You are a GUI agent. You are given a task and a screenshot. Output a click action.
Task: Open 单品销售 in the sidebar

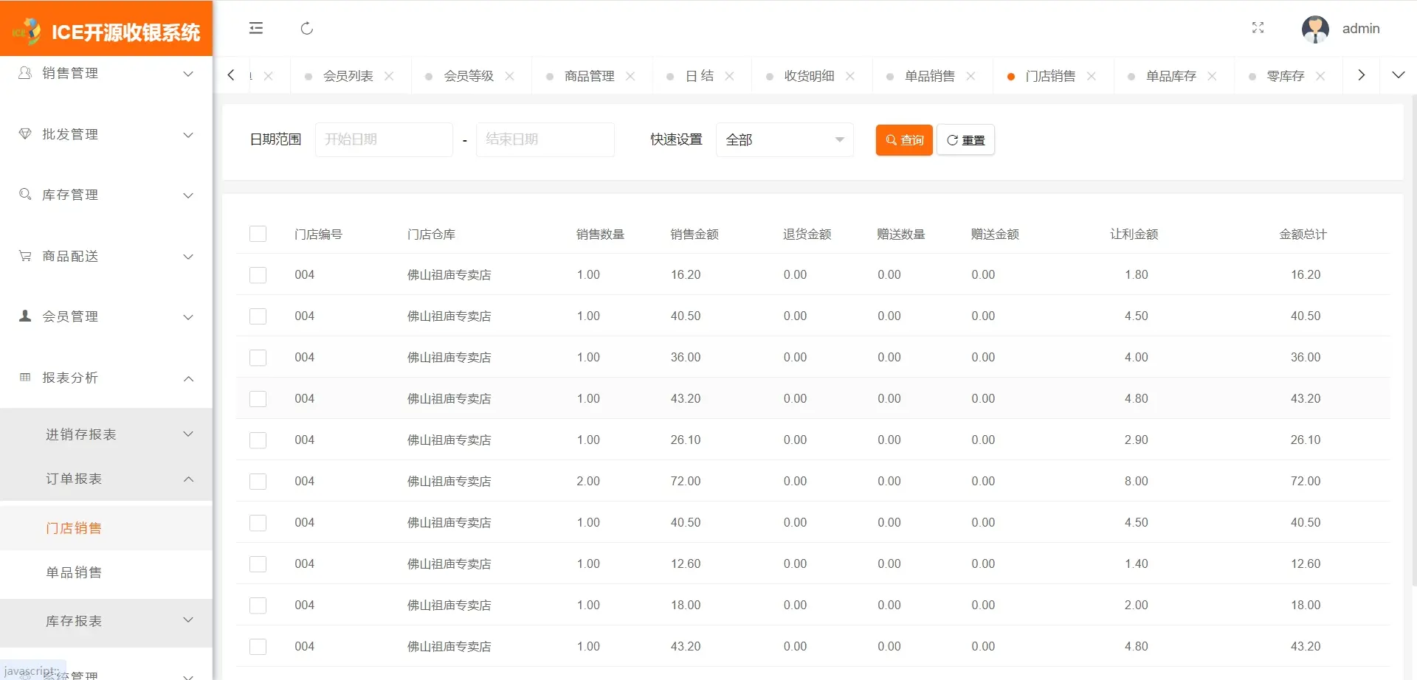pyautogui.click(x=74, y=572)
